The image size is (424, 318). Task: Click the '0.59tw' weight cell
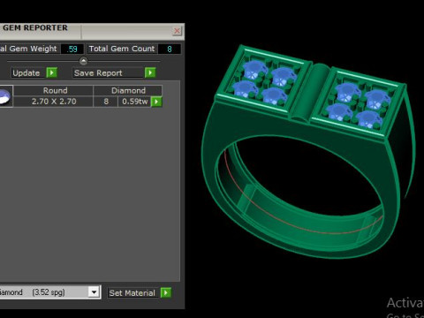coord(134,102)
